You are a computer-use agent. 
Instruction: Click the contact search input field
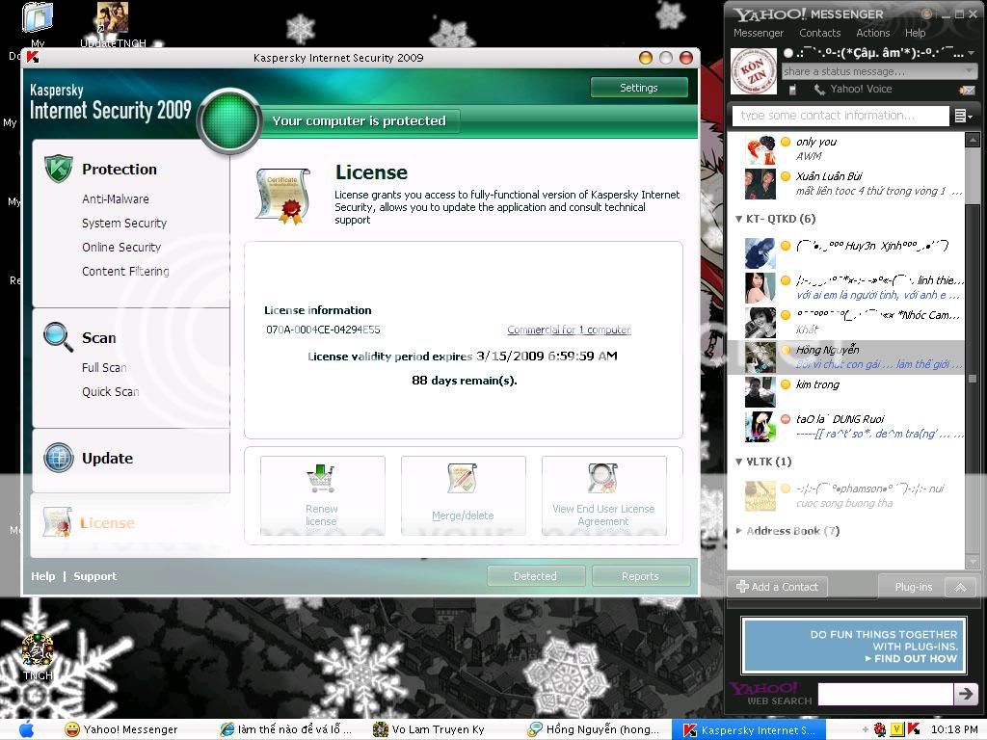[840, 116]
